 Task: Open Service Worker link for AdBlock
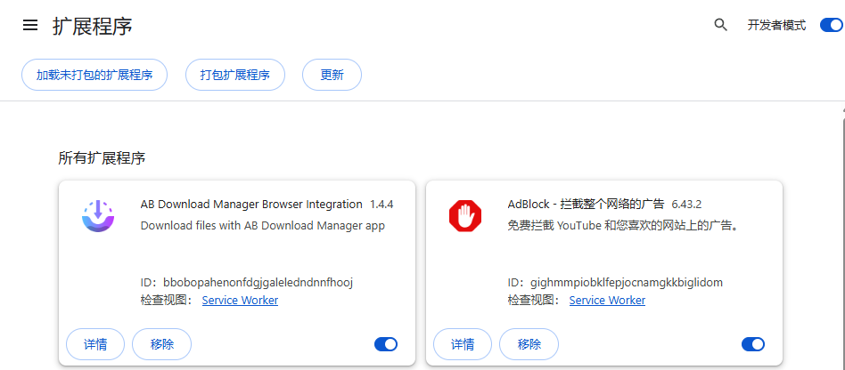[x=607, y=300]
